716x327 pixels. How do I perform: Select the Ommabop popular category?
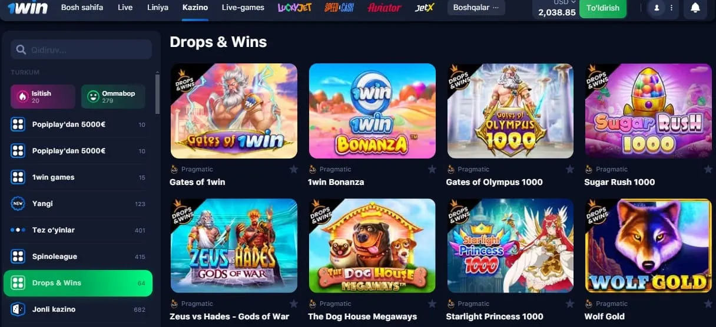113,96
